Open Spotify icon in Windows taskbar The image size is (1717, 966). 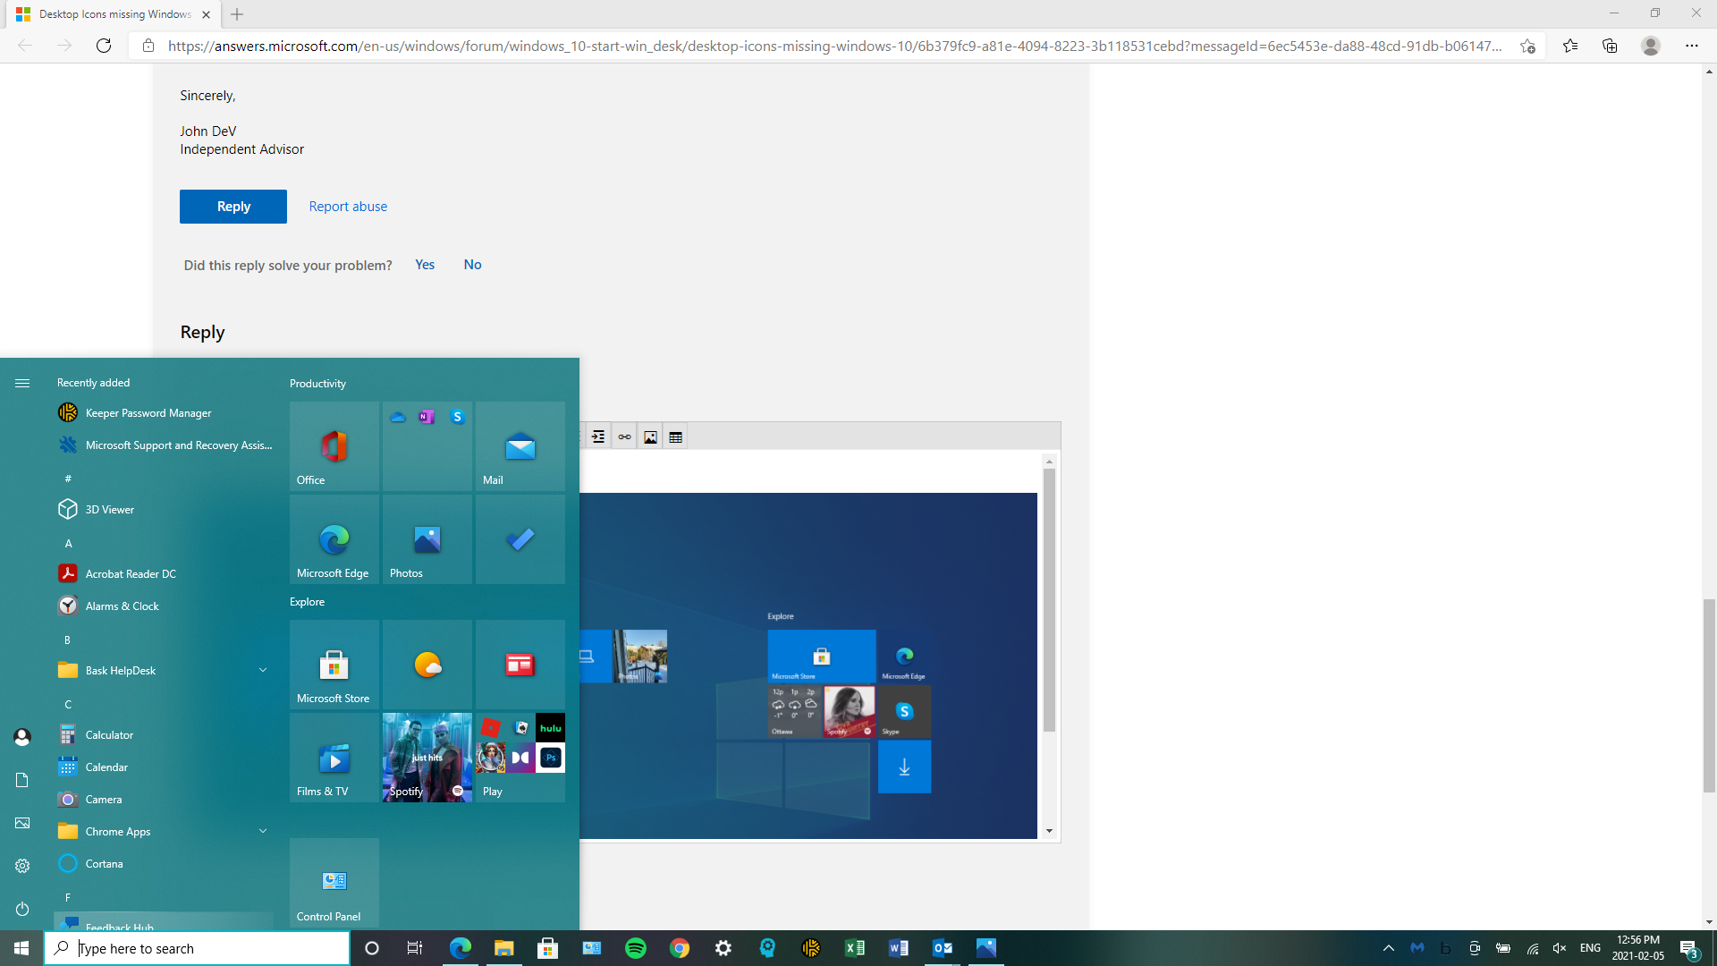(636, 947)
